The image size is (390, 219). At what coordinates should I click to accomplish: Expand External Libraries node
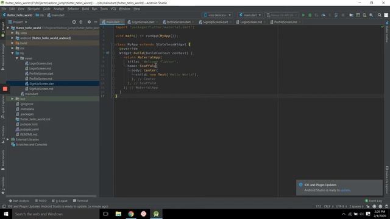tap(8, 139)
